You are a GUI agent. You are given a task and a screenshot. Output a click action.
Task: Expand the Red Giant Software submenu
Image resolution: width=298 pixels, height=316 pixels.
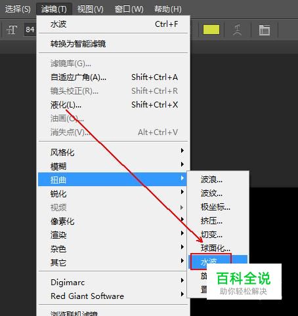pos(112,296)
